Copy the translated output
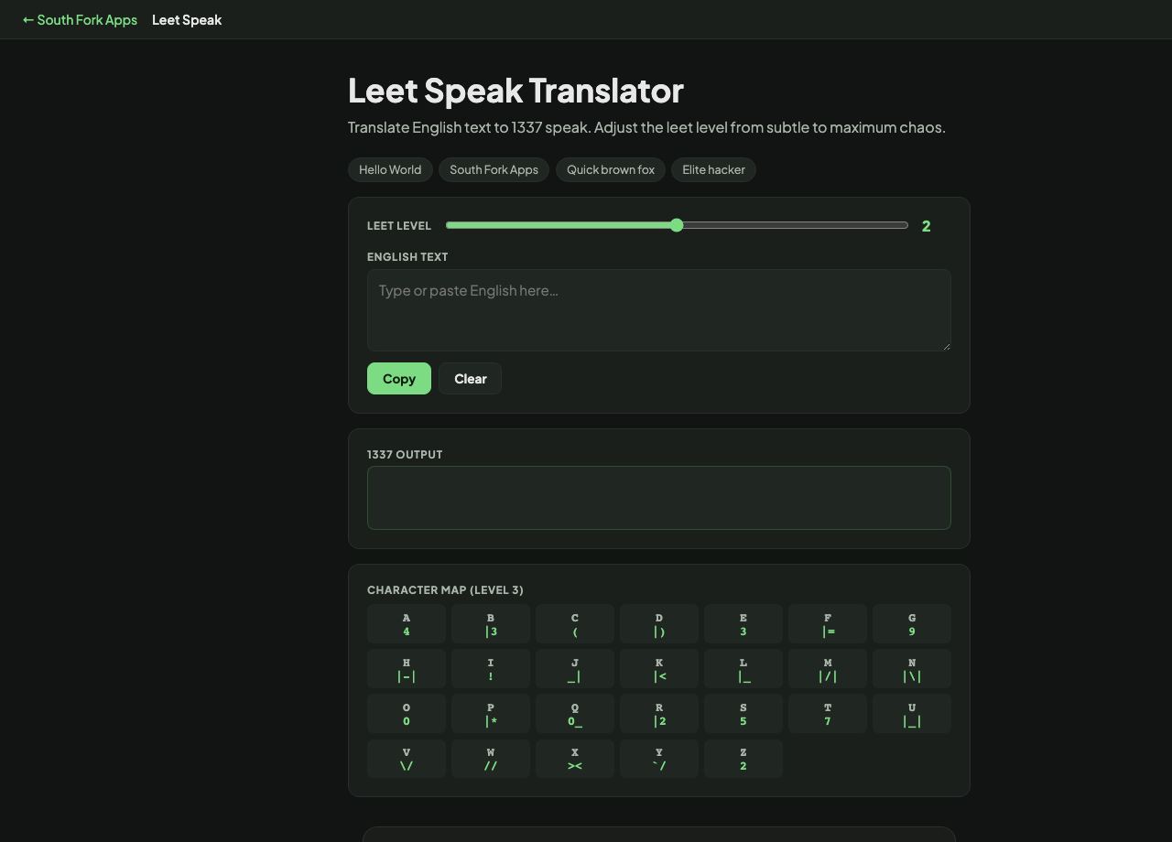This screenshot has height=842, width=1172. point(399,379)
